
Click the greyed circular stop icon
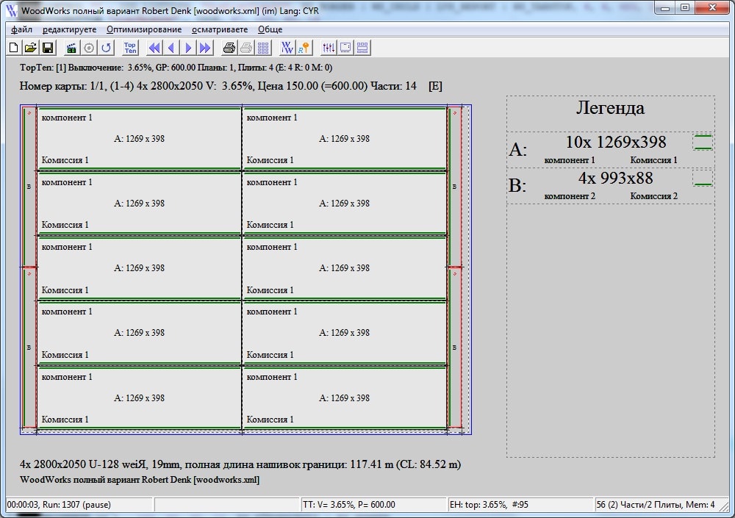point(89,47)
